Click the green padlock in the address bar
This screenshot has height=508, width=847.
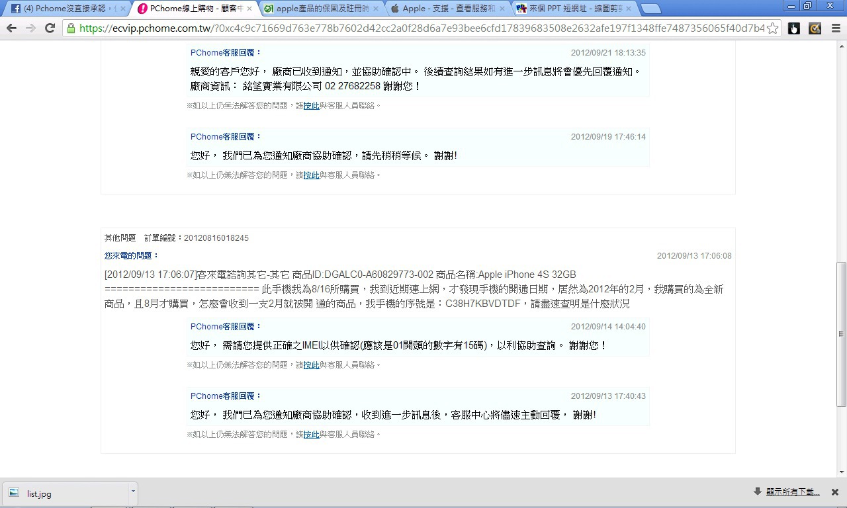coord(71,28)
